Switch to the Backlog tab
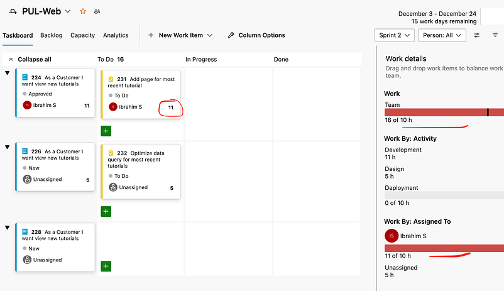Viewport: 504px width, 291px height. tap(51, 35)
